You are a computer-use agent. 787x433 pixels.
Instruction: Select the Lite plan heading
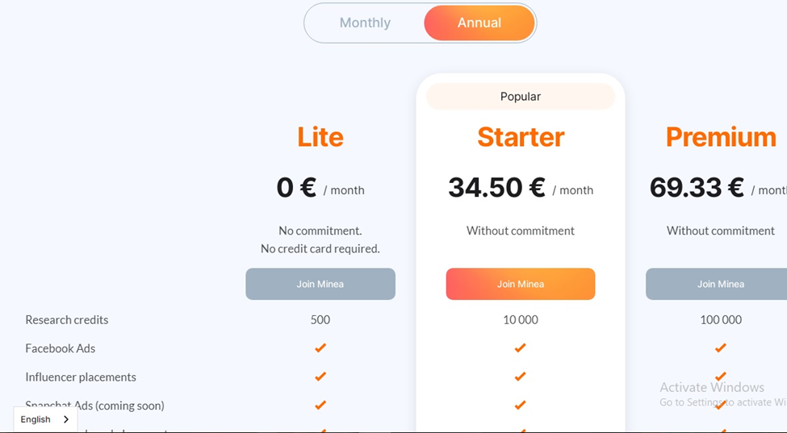coord(320,137)
